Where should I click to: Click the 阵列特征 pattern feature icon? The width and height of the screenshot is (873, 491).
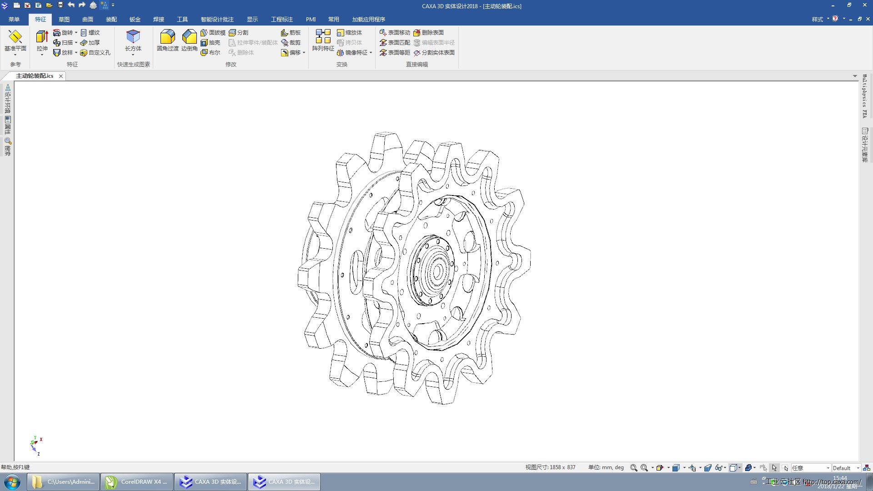click(323, 37)
